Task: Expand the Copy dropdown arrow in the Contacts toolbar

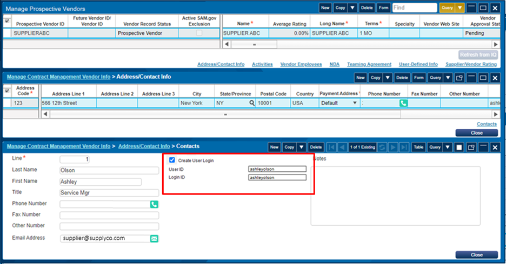Action: (302, 147)
